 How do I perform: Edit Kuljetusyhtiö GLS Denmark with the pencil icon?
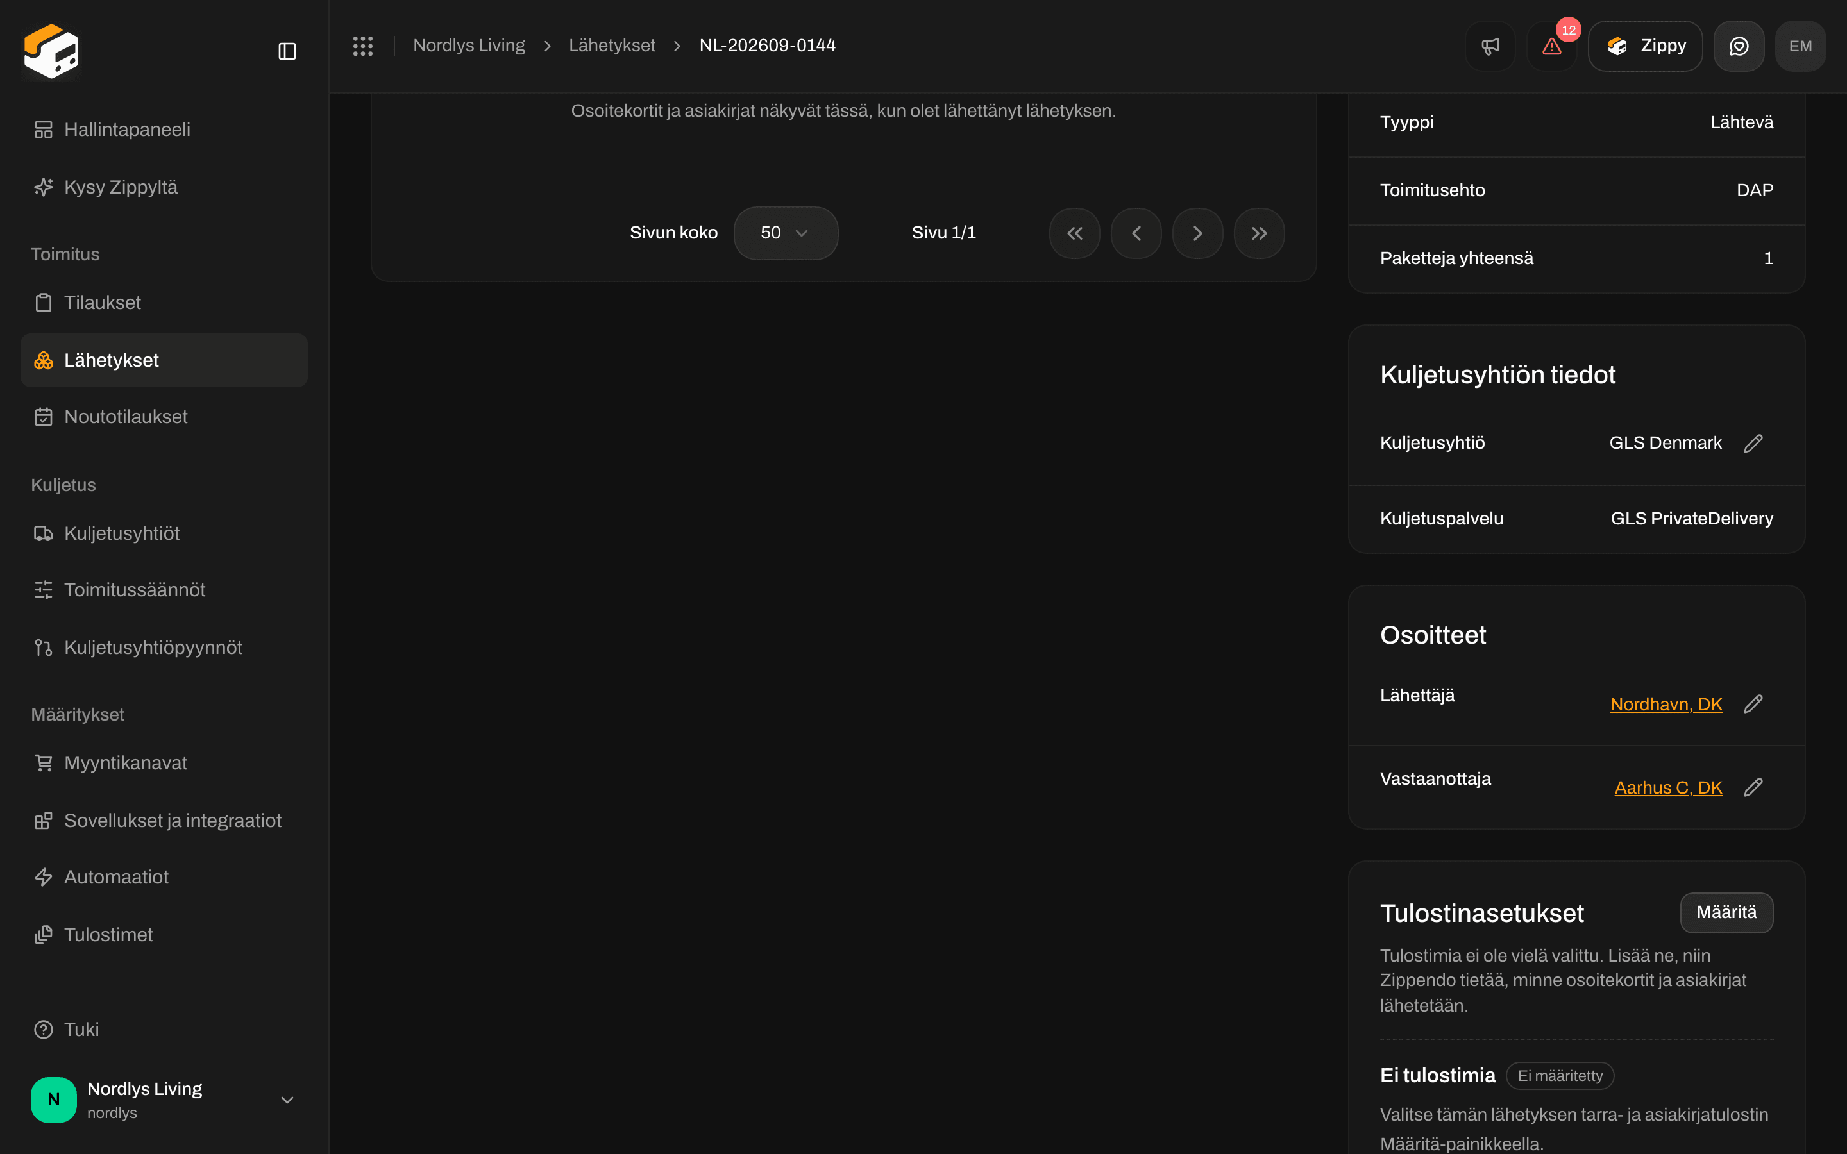1753,444
